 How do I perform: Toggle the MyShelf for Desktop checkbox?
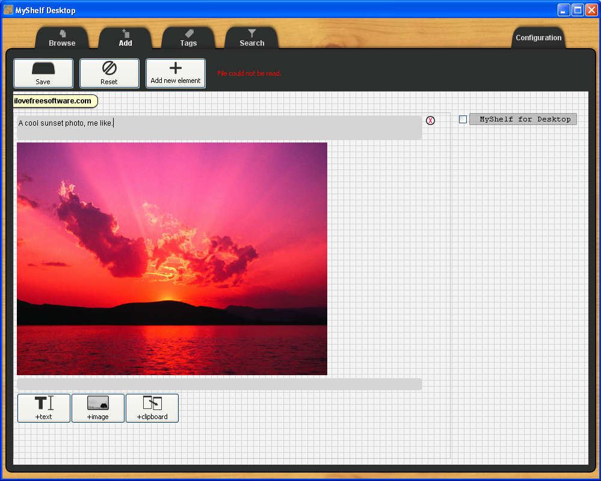tap(463, 120)
